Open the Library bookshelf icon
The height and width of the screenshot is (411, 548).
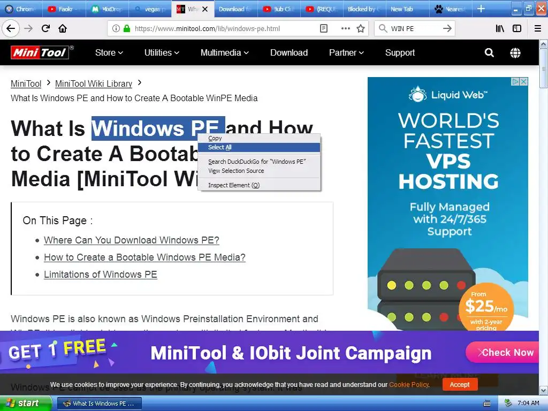(x=500, y=28)
